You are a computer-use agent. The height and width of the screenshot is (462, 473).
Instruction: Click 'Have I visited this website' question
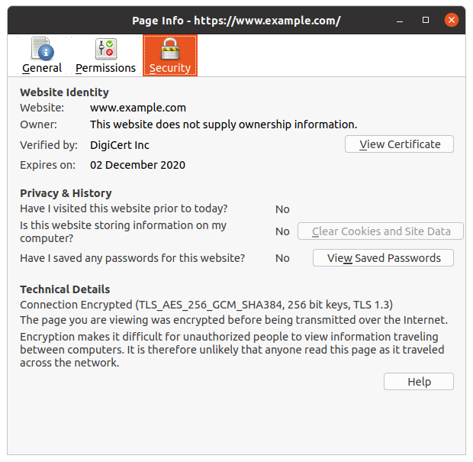click(x=124, y=208)
